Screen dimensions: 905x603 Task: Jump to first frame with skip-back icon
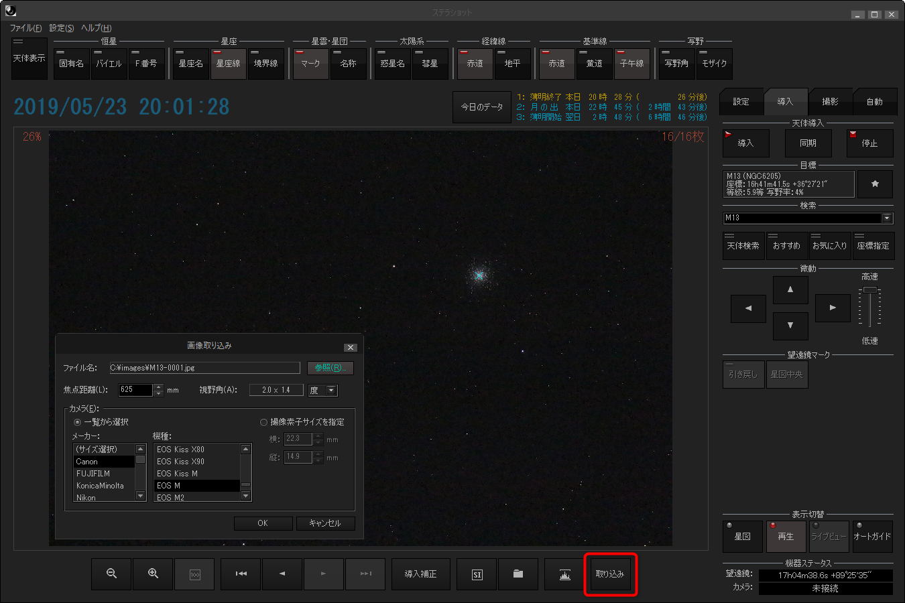pyautogui.click(x=241, y=574)
